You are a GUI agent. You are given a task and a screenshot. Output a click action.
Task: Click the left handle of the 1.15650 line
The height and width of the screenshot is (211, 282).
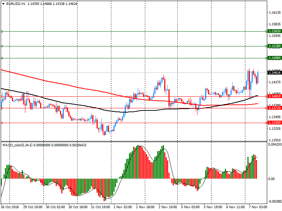click(x=2, y=31)
